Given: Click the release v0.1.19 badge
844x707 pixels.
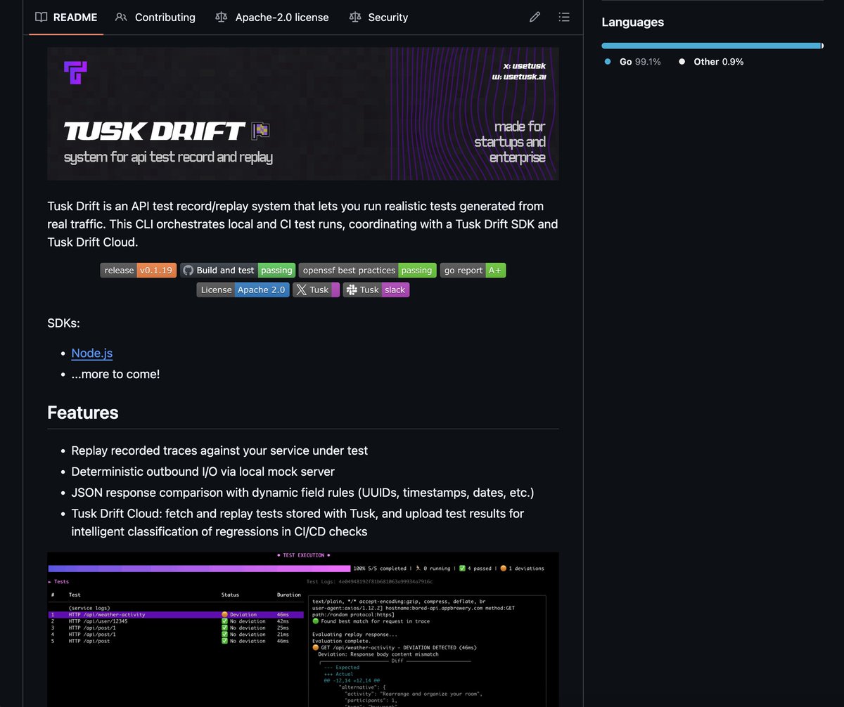Looking at the screenshot, I should [139, 270].
